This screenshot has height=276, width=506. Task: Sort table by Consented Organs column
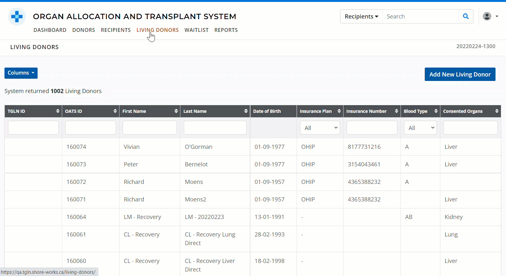click(x=496, y=111)
